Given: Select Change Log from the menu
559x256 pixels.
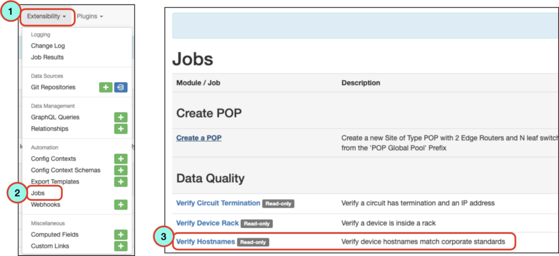Looking at the screenshot, I should coord(48,46).
